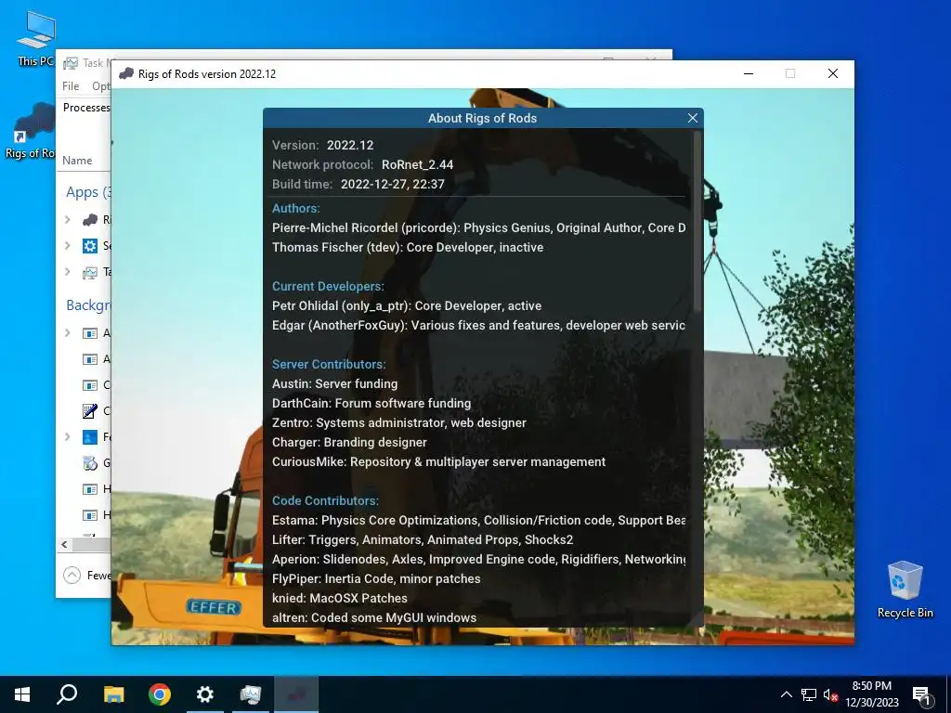Click the Apps group heading in Task Manager
This screenshot has height=713, width=951.
pyautogui.click(x=88, y=192)
